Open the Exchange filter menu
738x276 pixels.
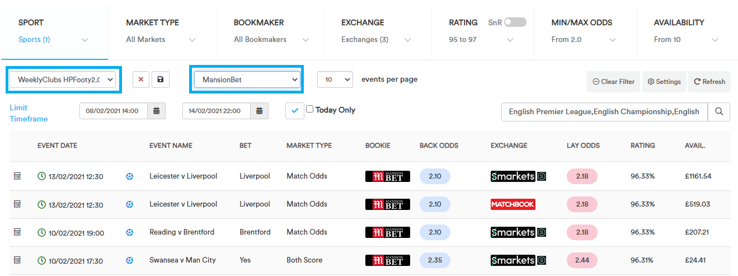point(377,31)
